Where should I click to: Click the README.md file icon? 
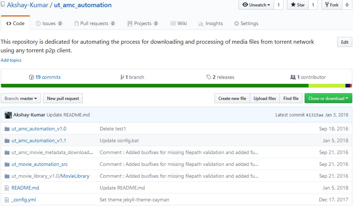(7, 188)
